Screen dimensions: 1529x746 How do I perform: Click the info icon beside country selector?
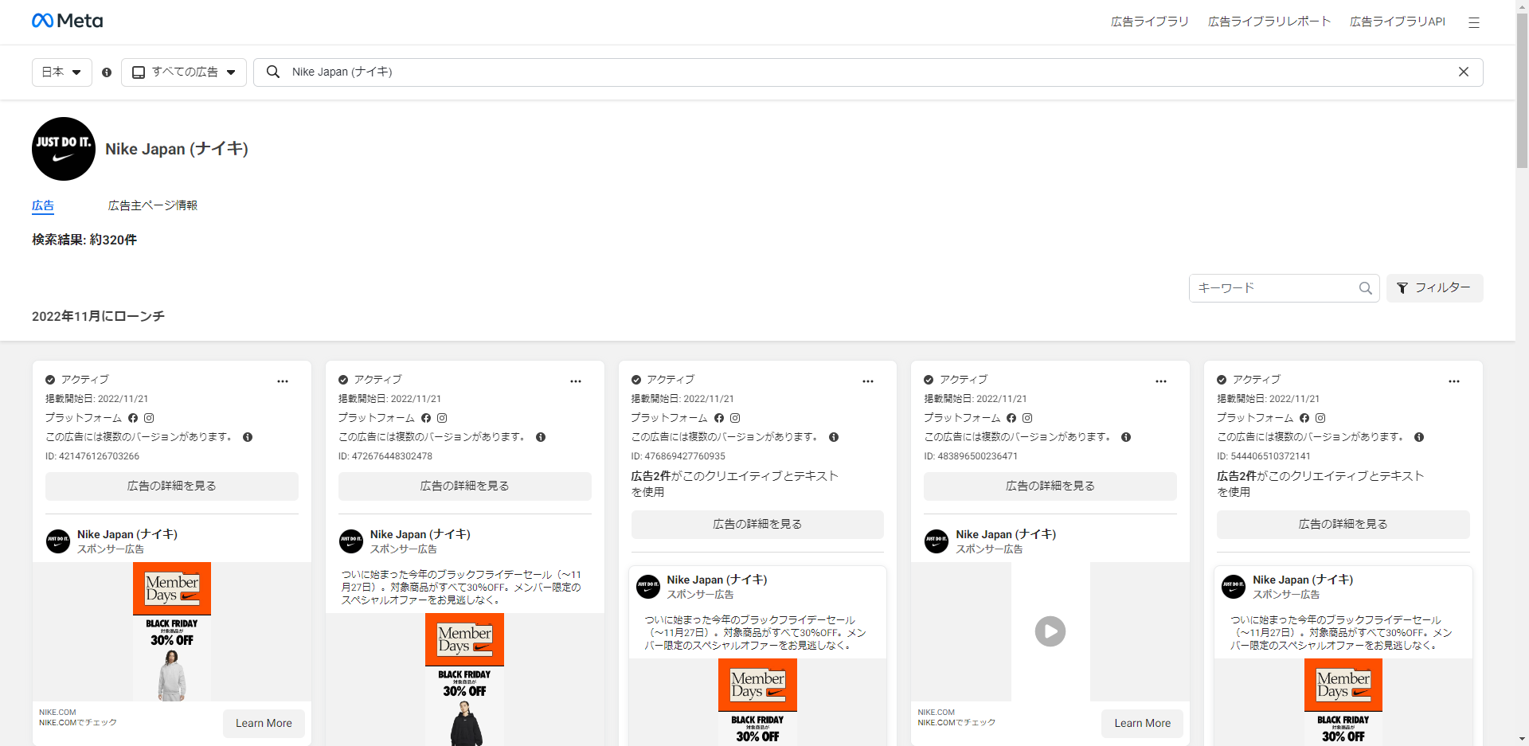pyautogui.click(x=107, y=72)
